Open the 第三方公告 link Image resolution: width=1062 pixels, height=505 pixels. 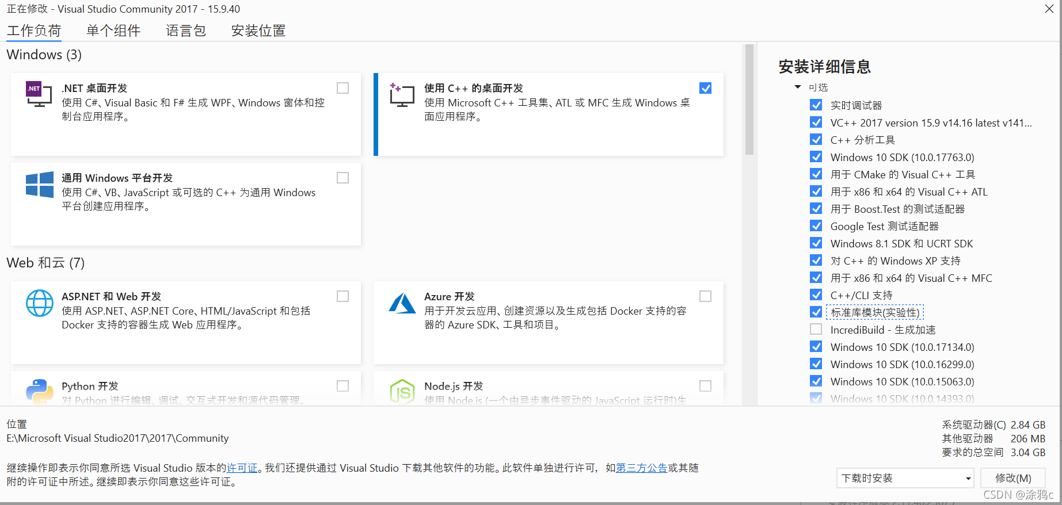coord(642,468)
